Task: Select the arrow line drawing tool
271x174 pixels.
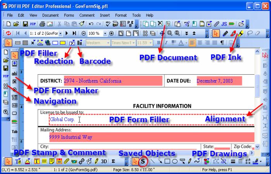Action: tap(160, 161)
